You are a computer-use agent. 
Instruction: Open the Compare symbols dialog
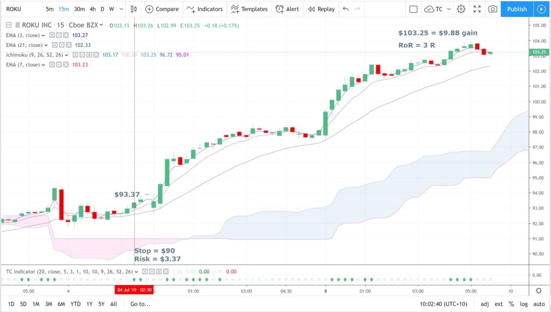162,9
